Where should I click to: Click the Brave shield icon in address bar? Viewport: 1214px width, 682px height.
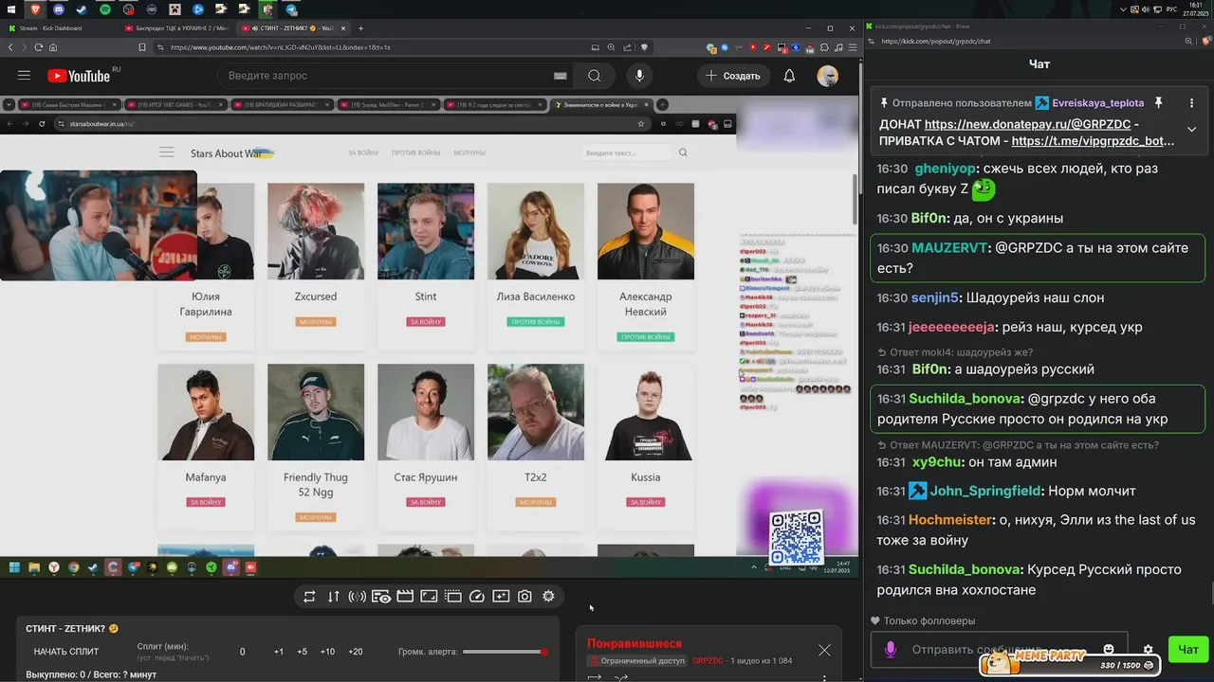pos(644,47)
